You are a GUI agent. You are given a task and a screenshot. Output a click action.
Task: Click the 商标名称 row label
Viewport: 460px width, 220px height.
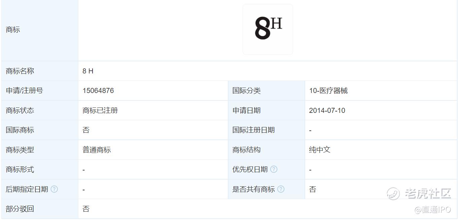[20, 71]
